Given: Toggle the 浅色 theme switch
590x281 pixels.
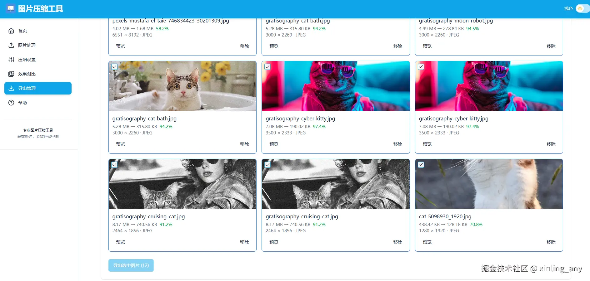Looking at the screenshot, I should click(582, 8).
